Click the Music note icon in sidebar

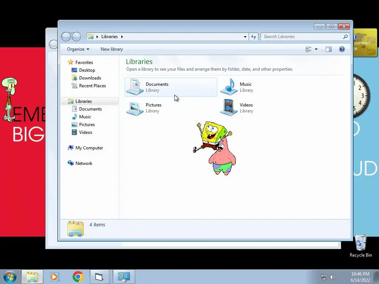tap(74, 116)
